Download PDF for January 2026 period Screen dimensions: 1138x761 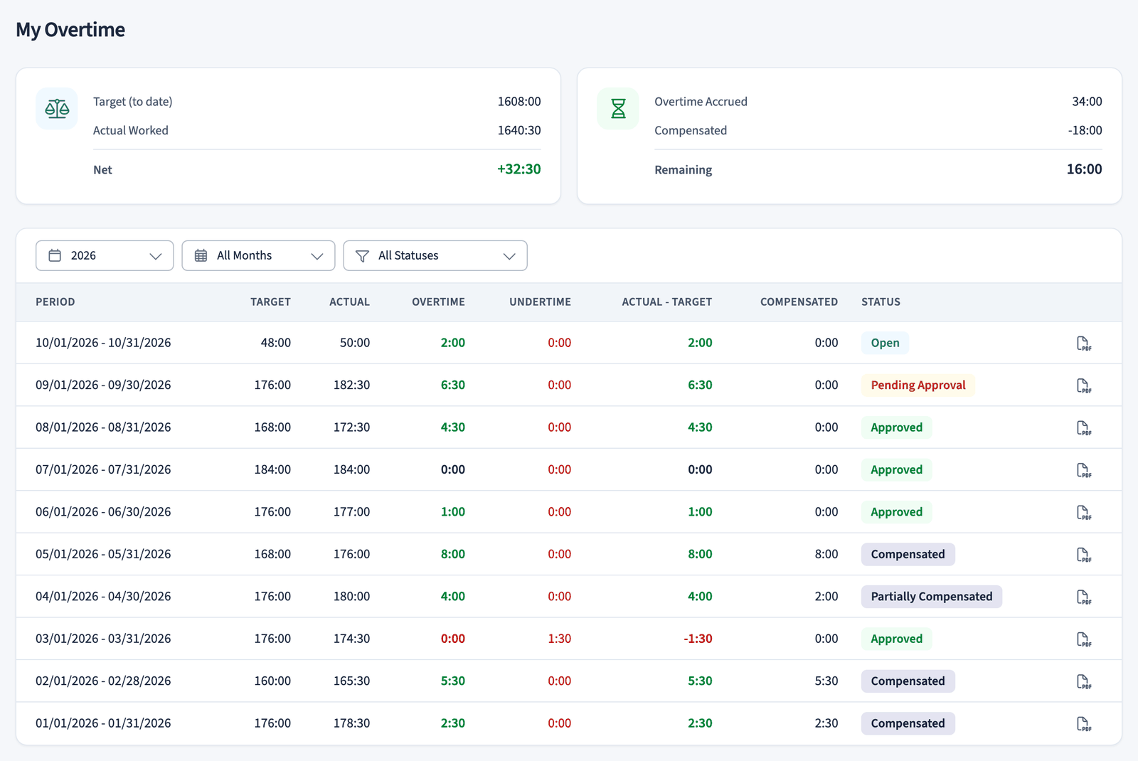click(x=1083, y=723)
